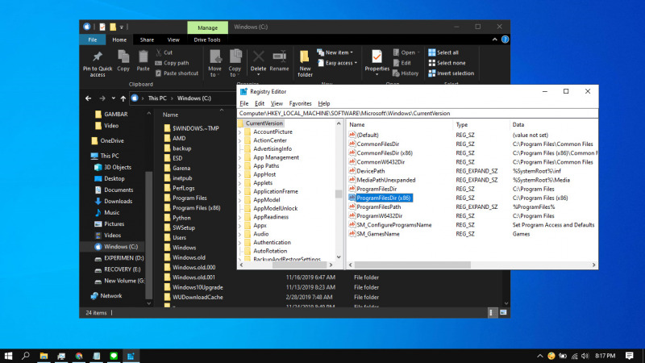Switch to large icons view in Explorer
645x363 pixels.
click(x=503, y=313)
